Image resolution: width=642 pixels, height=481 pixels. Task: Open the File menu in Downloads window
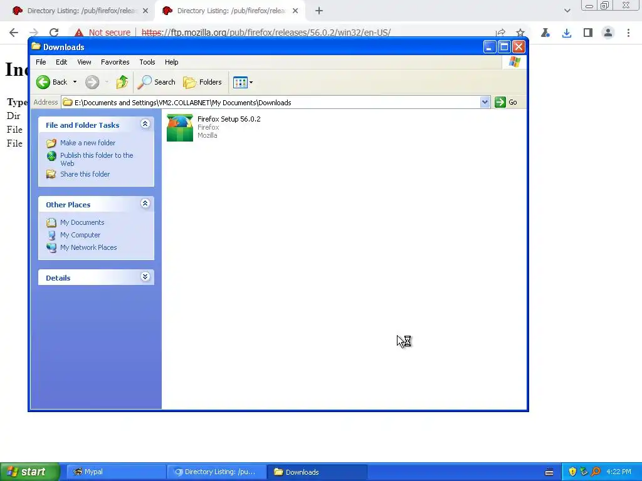41,62
